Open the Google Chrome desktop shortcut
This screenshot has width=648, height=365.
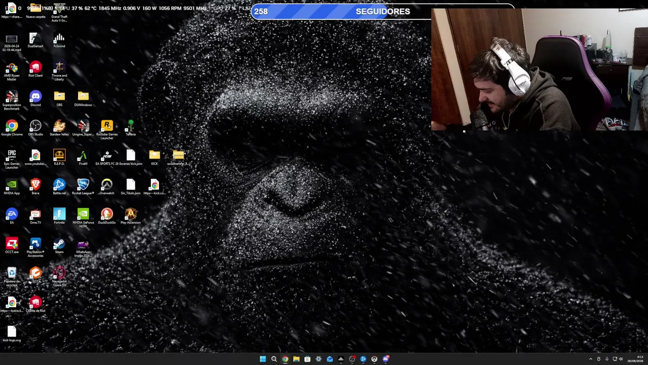pyautogui.click(x=12, y=127)
